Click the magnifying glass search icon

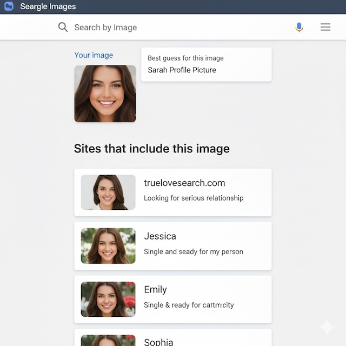point(63,27)
